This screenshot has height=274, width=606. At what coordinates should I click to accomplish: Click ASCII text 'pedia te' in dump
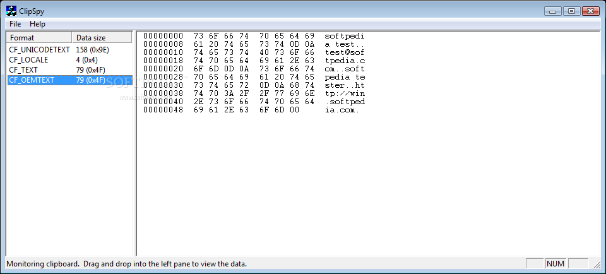point(345,77)
